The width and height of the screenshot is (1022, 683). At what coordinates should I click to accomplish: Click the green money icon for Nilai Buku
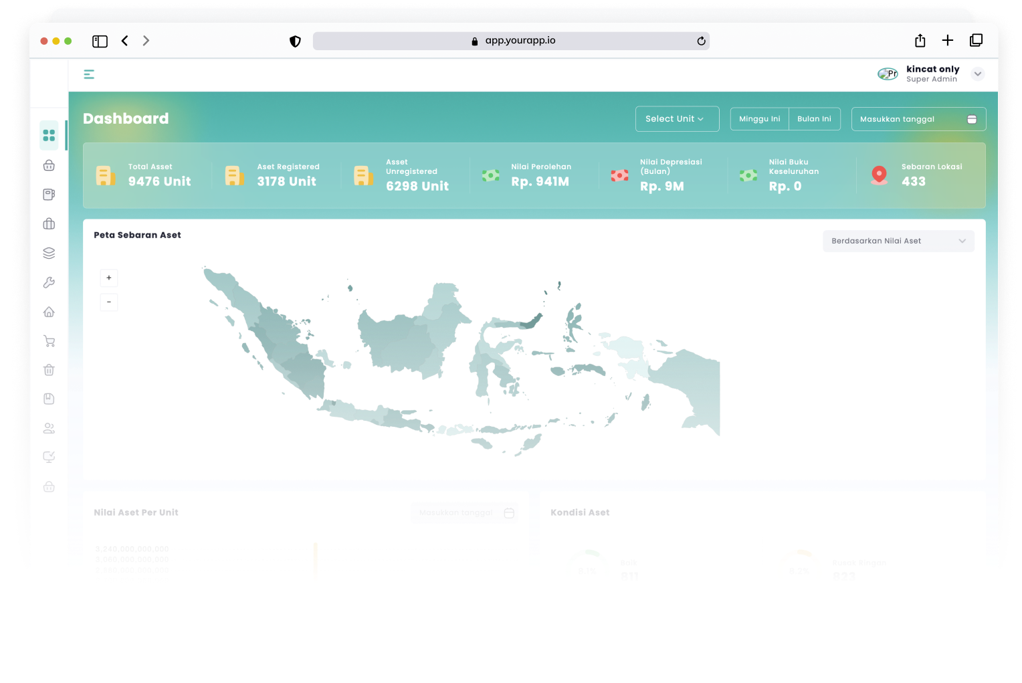click(748, 175)
